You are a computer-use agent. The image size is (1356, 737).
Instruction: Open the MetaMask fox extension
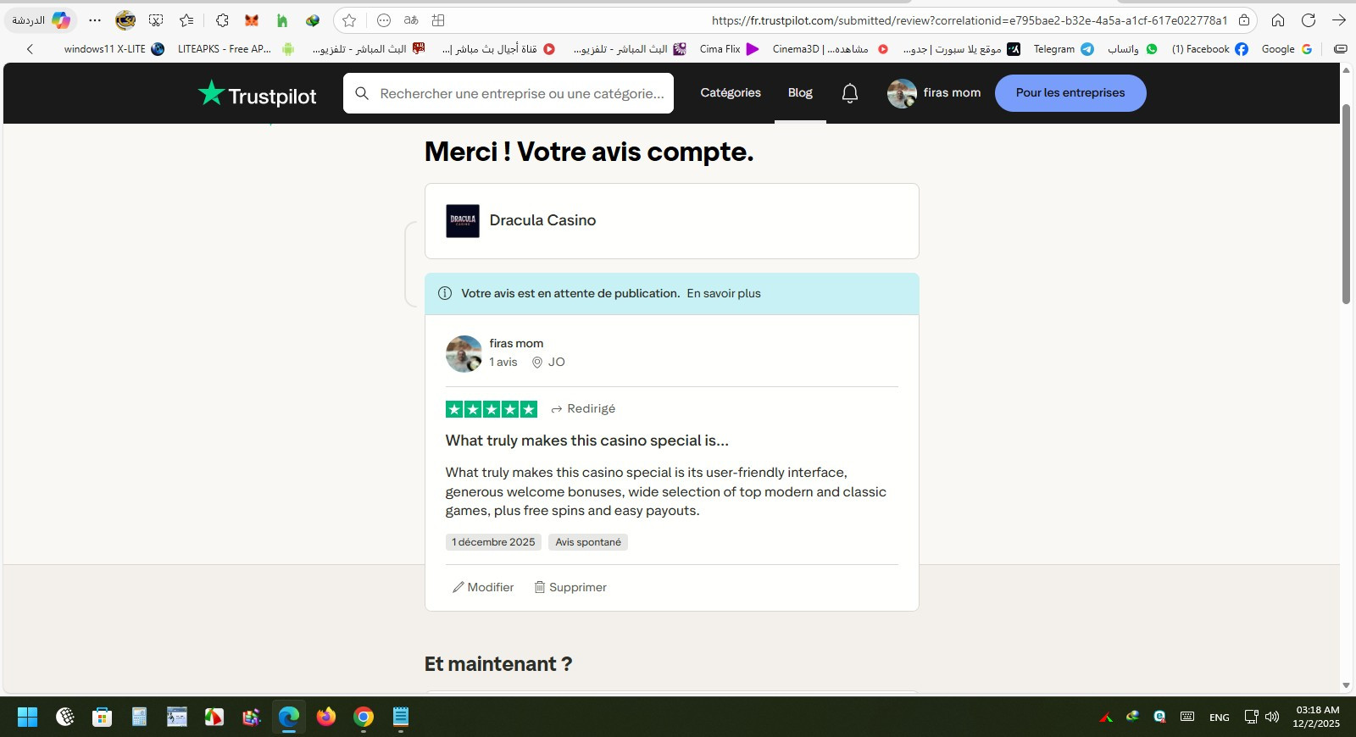(252, 20)
